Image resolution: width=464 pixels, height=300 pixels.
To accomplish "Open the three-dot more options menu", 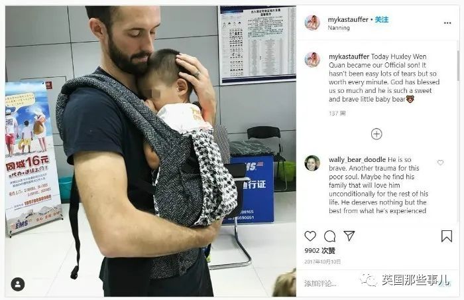I will click(447, 23).
